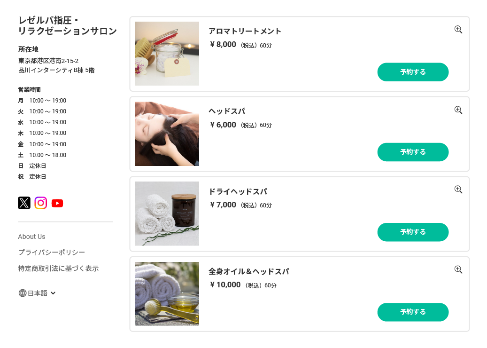The width and height of the screenshot is (487, 348).
Task: Zoom in on アロマトリートメント details
Action: click(458, 30)
